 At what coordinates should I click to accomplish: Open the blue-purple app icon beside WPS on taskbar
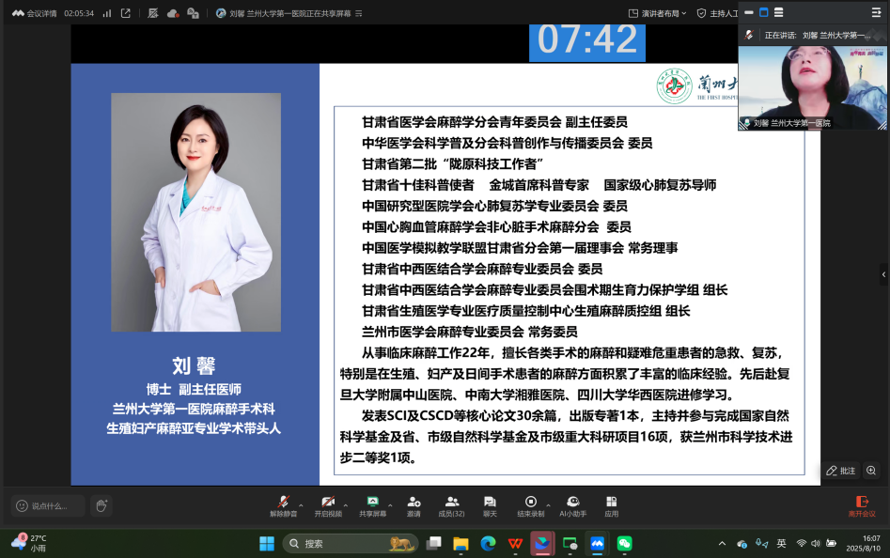pos(542,543)
